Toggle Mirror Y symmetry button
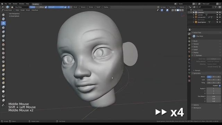This screenshot has height=125, width=222. tap(214, 77)
